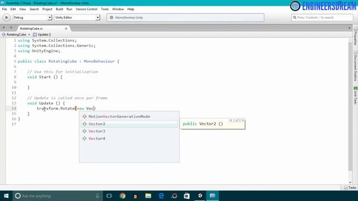The image size is (358, 201).
Task: Open the Help menu
Action: point(131,9)
